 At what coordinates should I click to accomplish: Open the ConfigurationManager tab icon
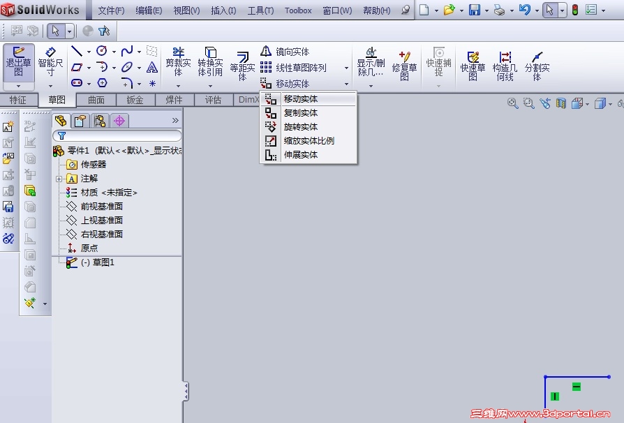click(100, 121)
